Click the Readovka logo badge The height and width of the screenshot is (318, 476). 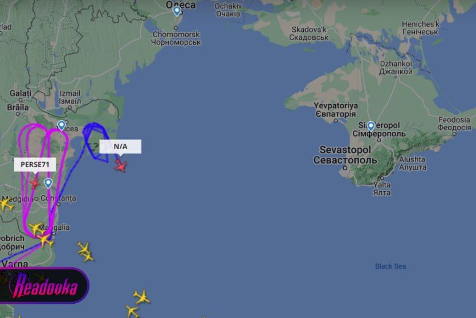point(43,286)
